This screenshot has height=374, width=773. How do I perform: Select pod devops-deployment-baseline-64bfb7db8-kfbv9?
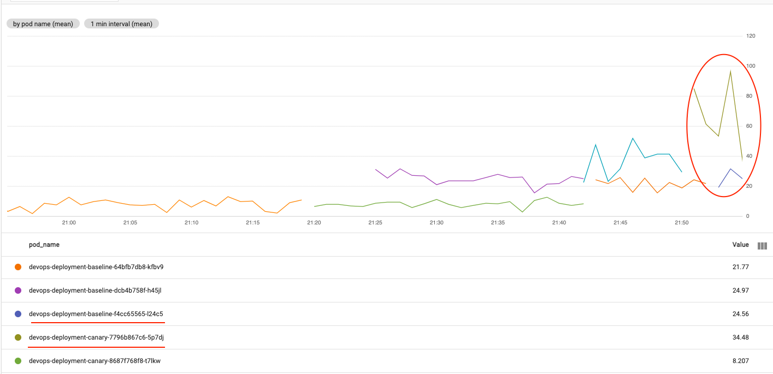pos(96,267)
